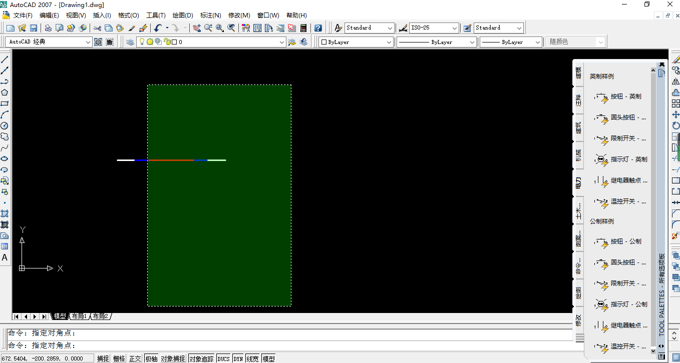
Task: Toggle 对象追踪 object tracking in status bar
Action: coord(201,358)
